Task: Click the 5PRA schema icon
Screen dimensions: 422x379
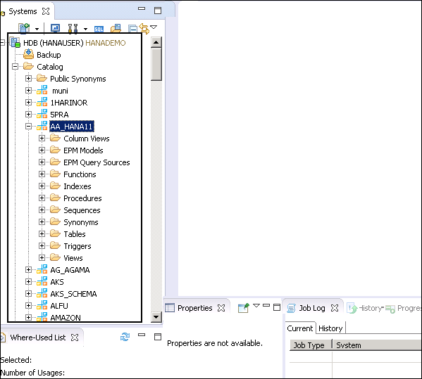Action: (x=42, y=114)
